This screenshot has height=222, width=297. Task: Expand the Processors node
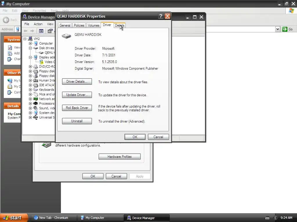tap(30, 104)
